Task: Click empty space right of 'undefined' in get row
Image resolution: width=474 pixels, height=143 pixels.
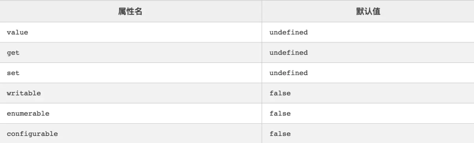Action: coord(391,53)
